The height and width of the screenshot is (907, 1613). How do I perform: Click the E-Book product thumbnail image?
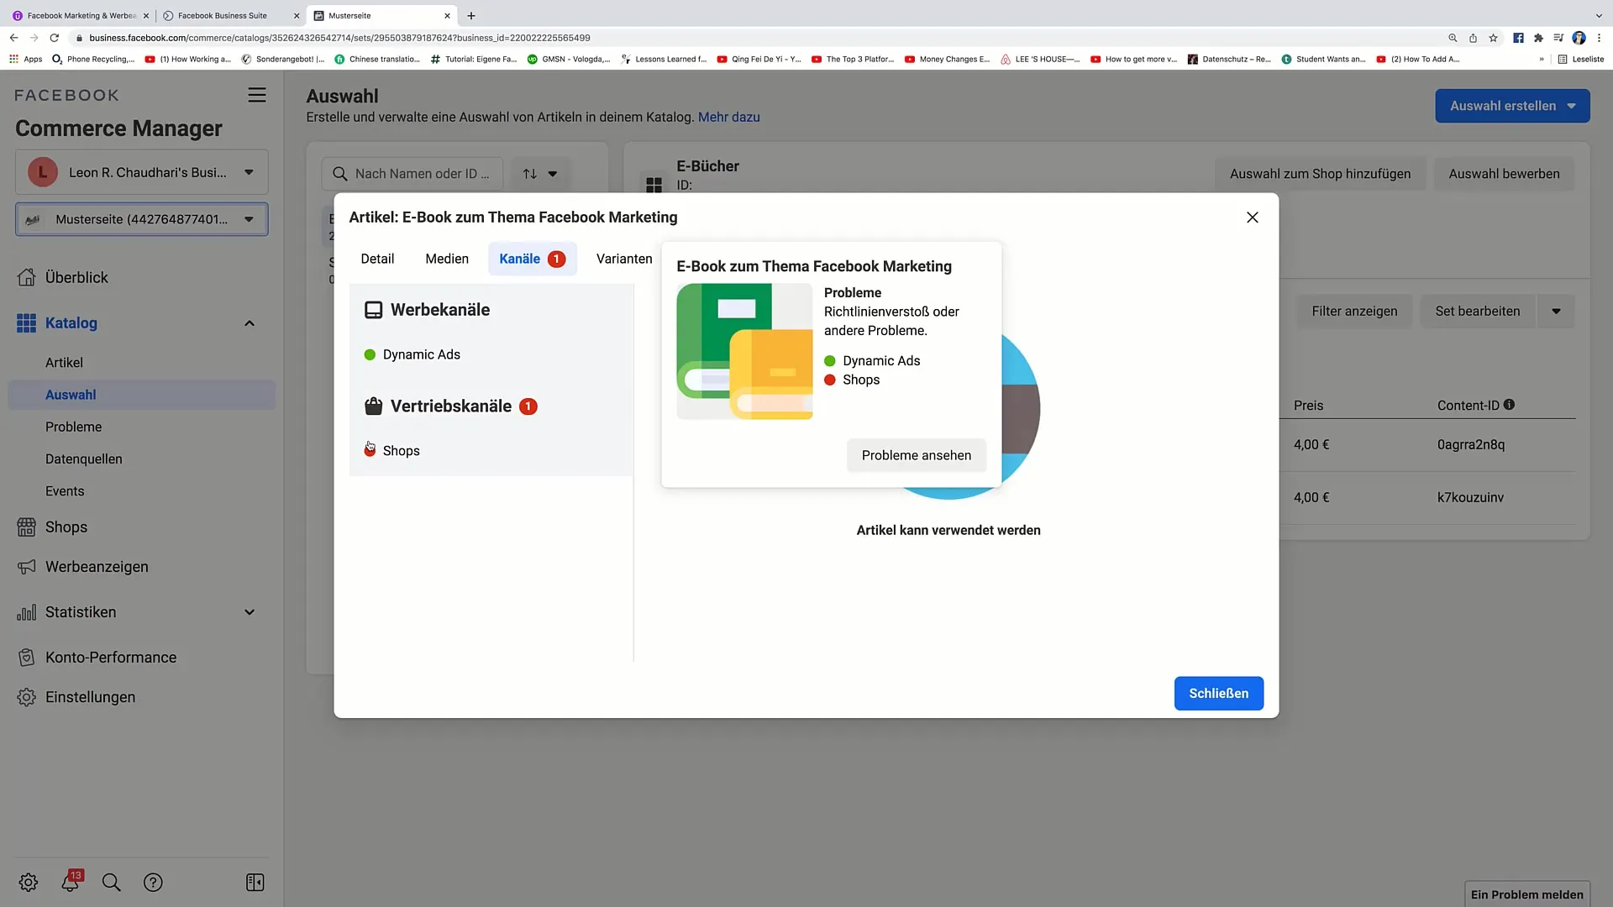pyautogui.click(x=744, y=351)
